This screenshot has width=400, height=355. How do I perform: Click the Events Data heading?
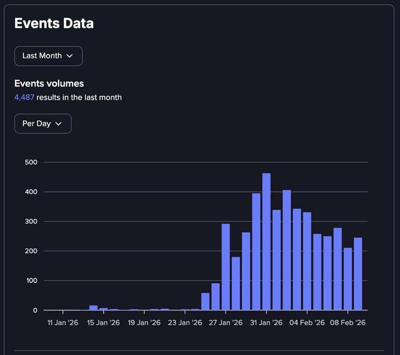tap(53, 23)
